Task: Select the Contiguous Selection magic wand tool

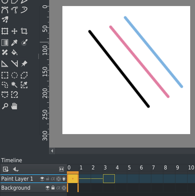Action: point(14,85)
